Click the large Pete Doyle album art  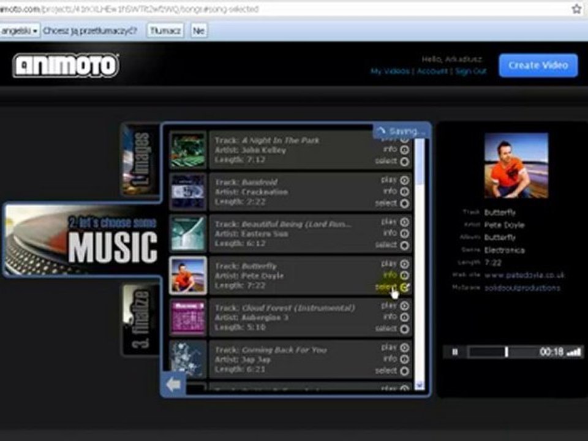click(x=516, y=165)
